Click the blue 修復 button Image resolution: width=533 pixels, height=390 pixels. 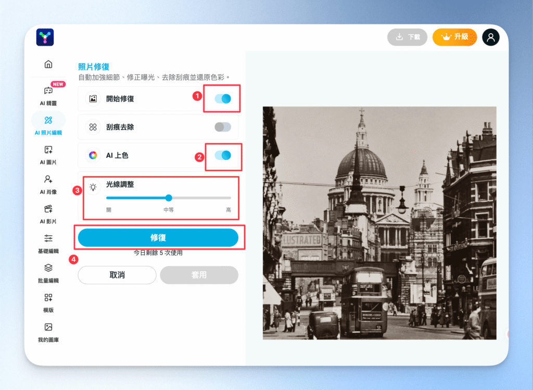coord(158,238)
